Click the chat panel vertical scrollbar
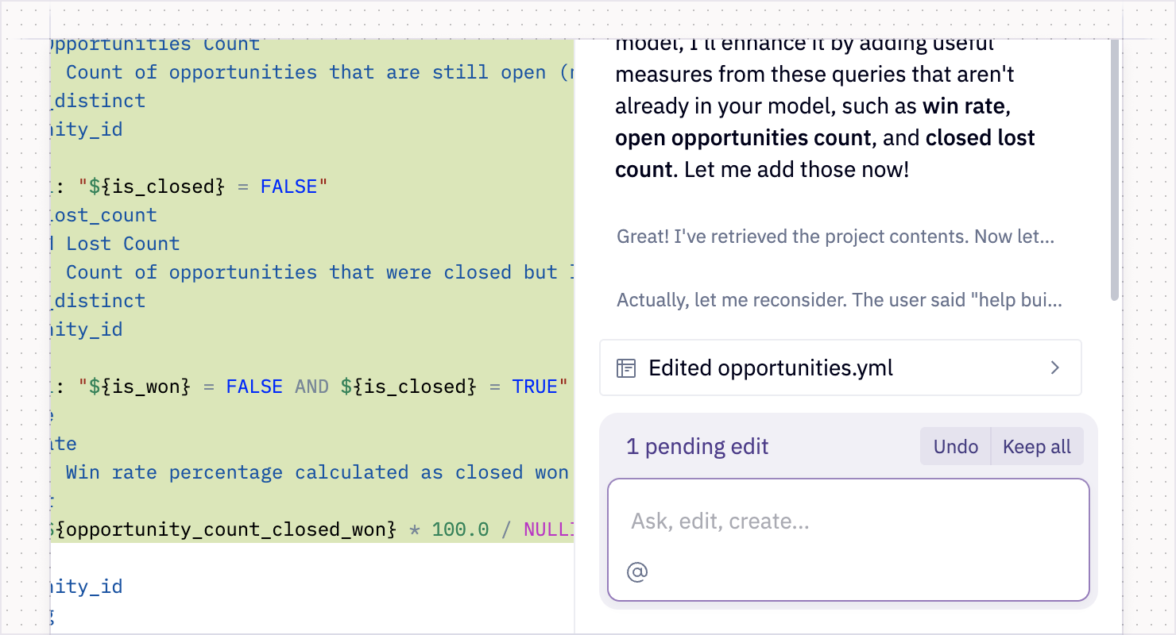Screen dimensions: 1176x635 pos(1115,167)
